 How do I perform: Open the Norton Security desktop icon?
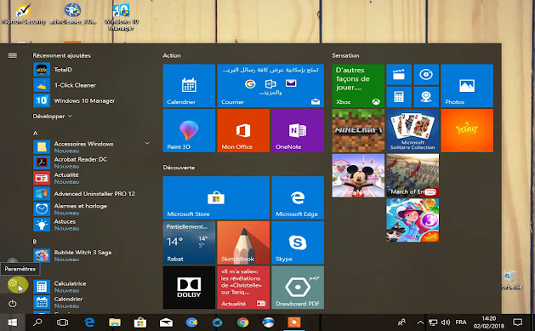[x=24, y=14]
